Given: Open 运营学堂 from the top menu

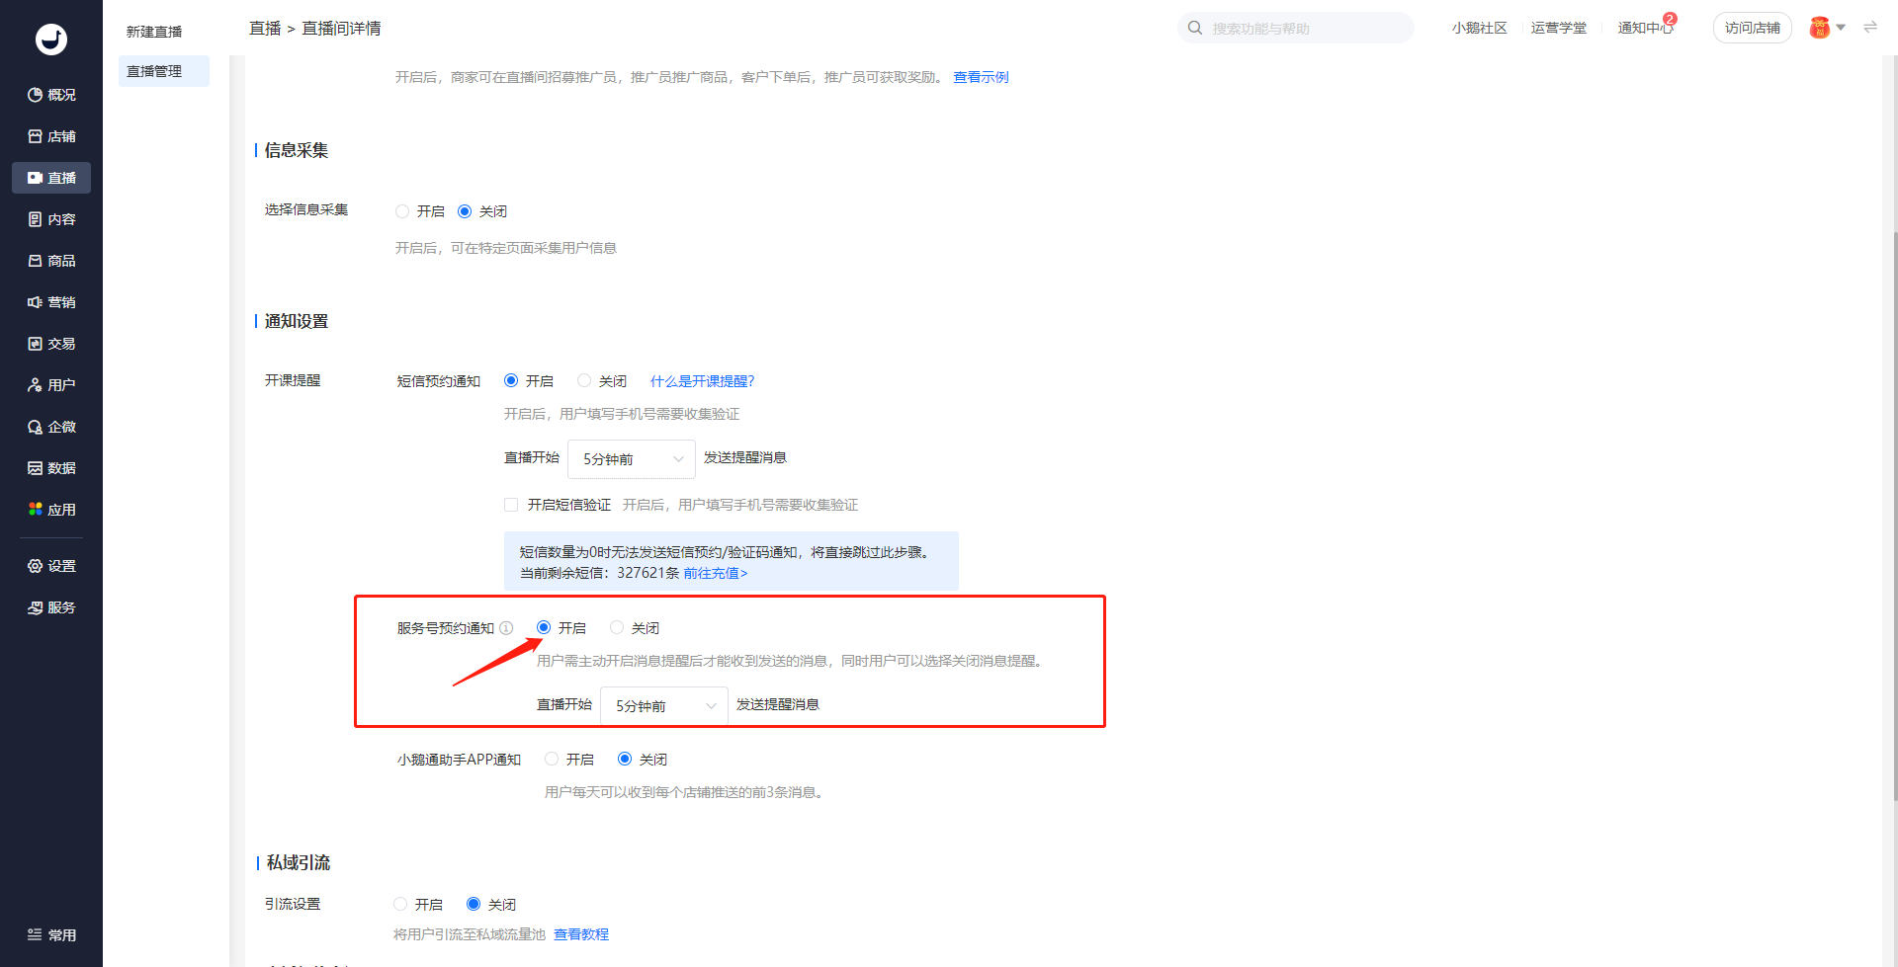Looking at the screenshot, I should tap(1559, 28).
